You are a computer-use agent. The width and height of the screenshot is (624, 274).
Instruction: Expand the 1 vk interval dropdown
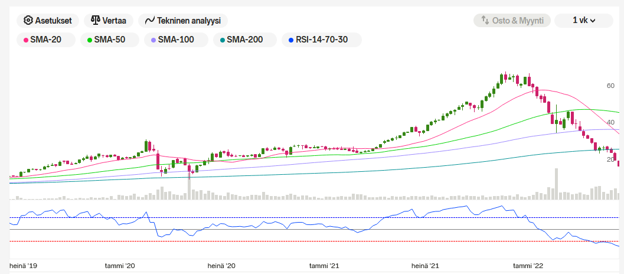[x=583, y=21]
